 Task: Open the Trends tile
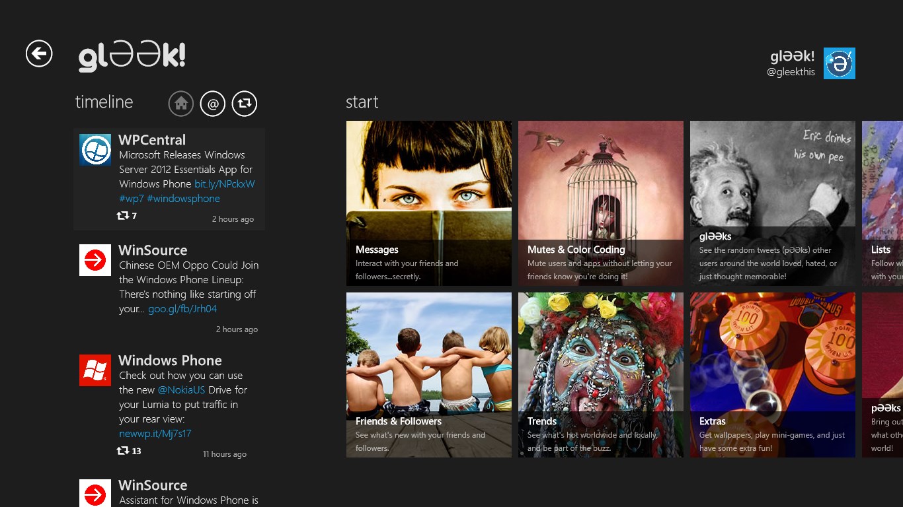click(x=600, y=374)
